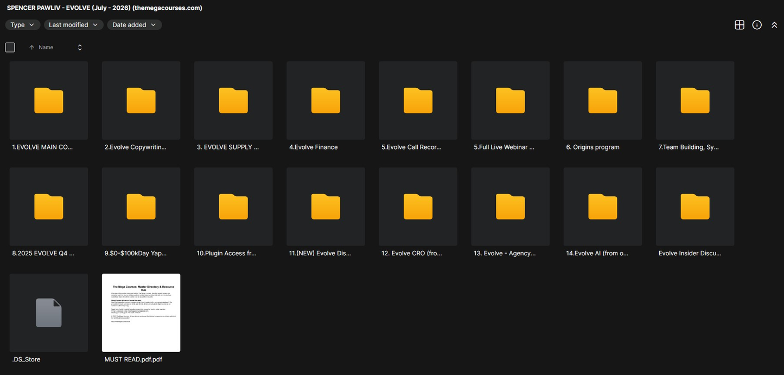This screenshot has height=375, width=784.
Task: Open 14.Evolve AI folder icon
Action: tap(603, 206)
